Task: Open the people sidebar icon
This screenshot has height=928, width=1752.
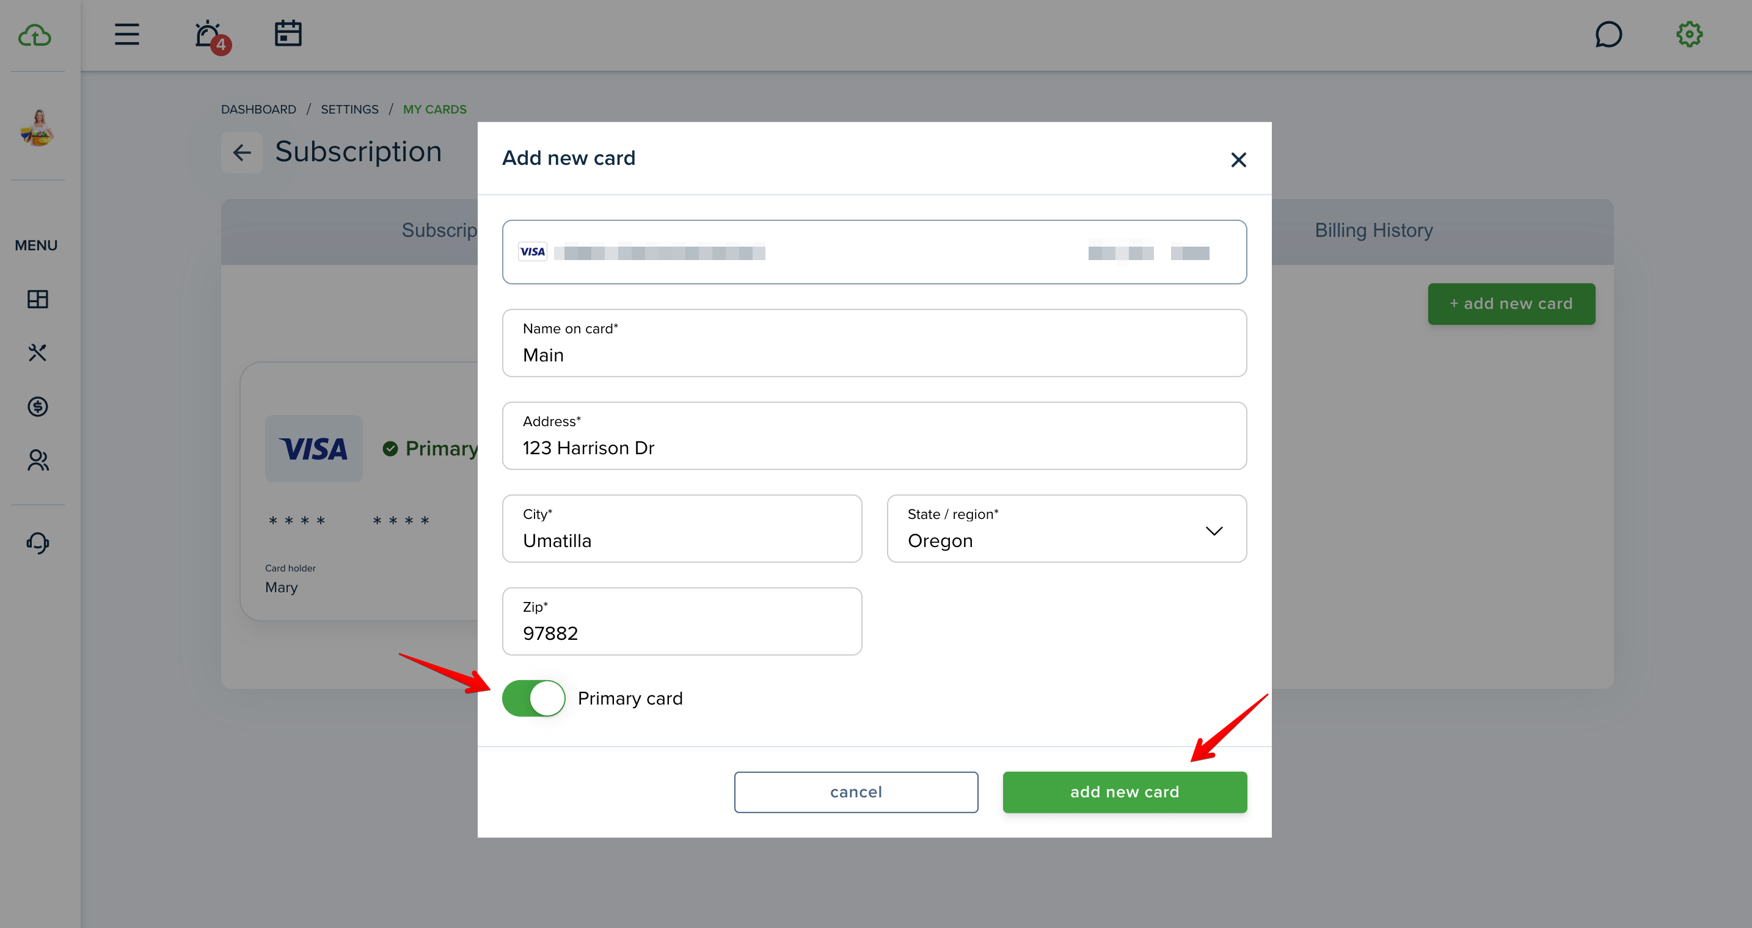Action: (38, 460)
